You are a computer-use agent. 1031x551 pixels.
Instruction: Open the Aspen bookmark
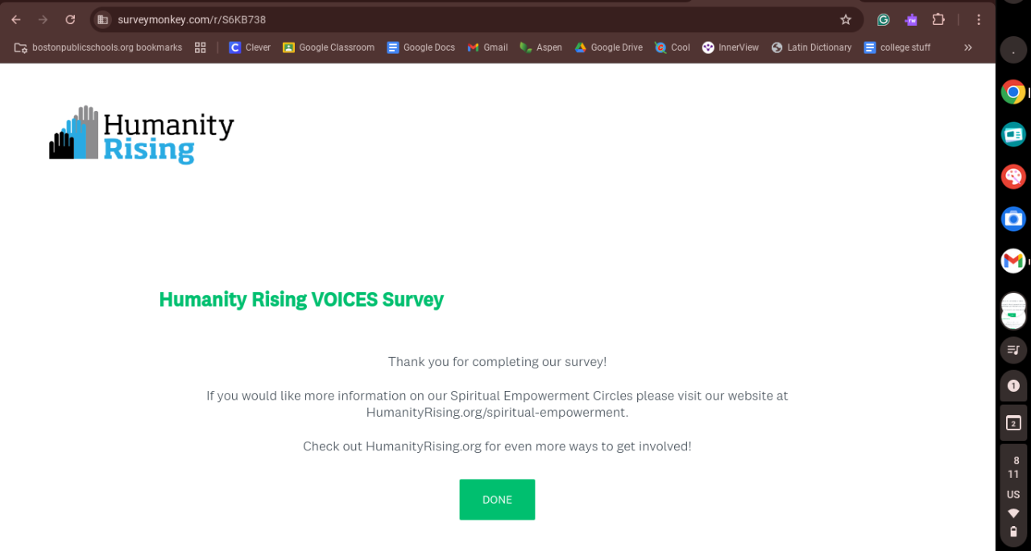[x=540, y=47]
